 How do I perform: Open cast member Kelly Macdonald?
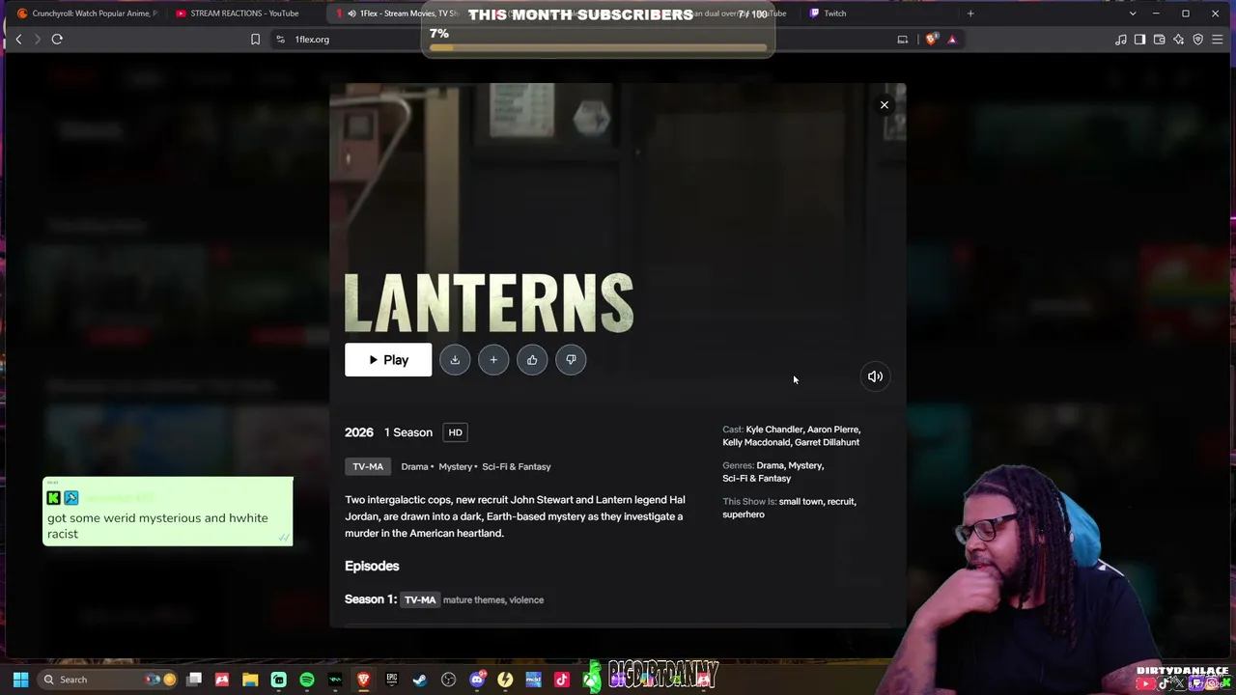[x=756, y=442]
